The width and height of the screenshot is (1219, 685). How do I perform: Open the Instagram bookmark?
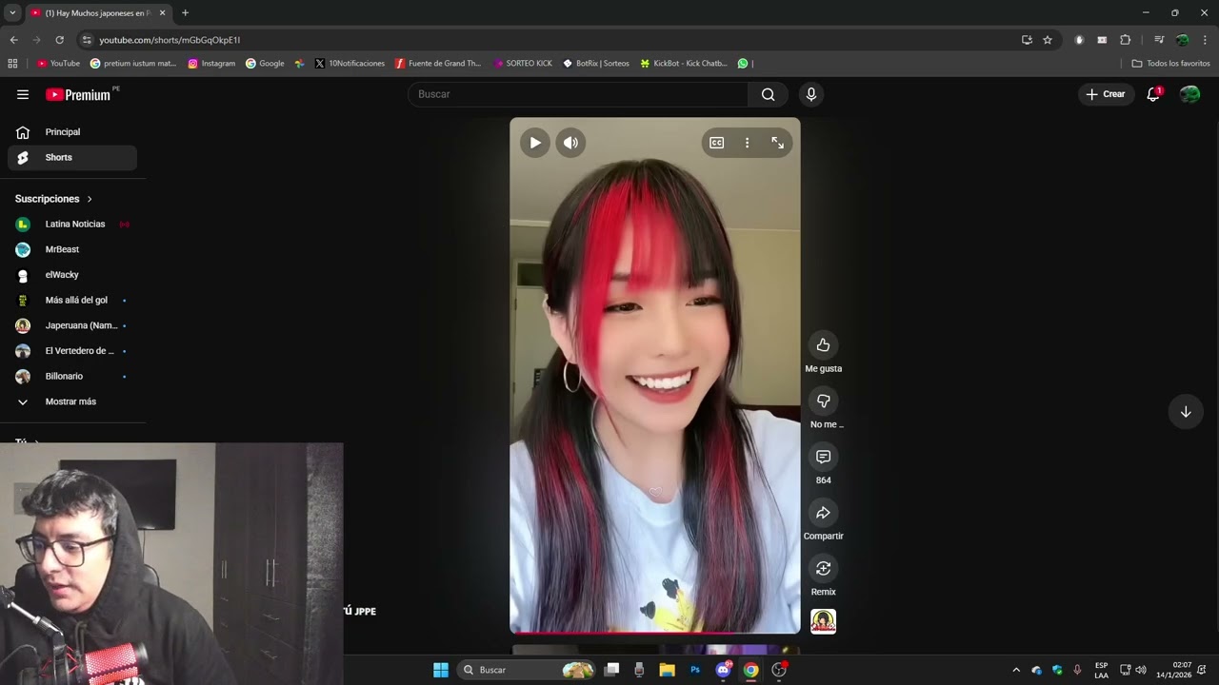tap(211, 64)
